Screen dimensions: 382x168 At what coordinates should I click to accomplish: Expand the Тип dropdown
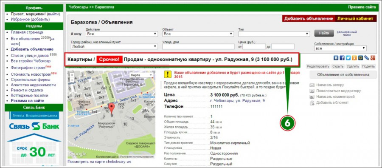(274, 34)
